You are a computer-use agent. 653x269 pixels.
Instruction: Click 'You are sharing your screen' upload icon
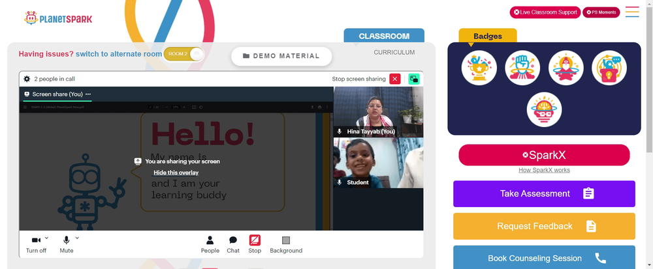point(138,162)
